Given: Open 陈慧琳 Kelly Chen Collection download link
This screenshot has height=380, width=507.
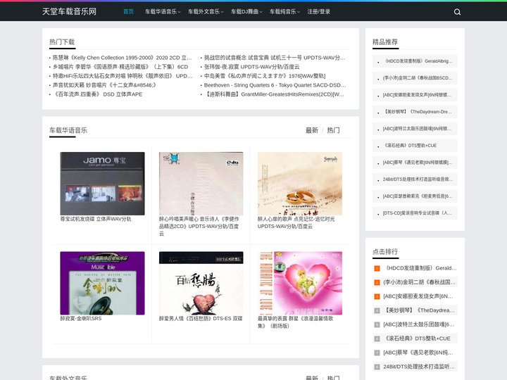Looking at the screenshot, I should point(122,58).
